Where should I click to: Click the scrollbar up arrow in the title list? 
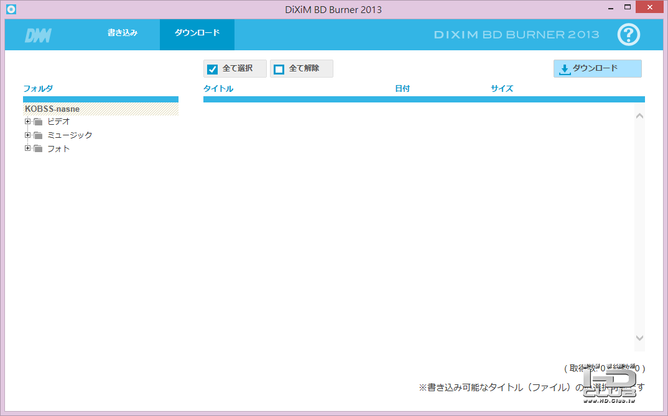639,115
